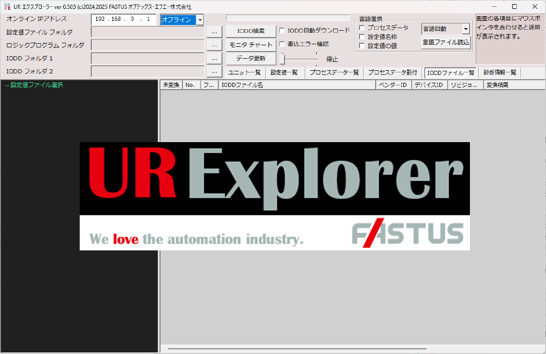Switch to the ユニット一覧 tab
Screen dimensions: 546x354
point(244,73)
